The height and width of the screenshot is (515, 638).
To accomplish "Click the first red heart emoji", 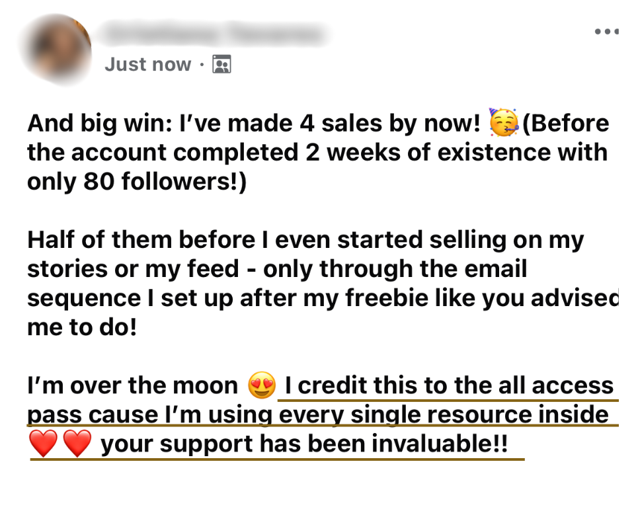I will pos(43,444).
